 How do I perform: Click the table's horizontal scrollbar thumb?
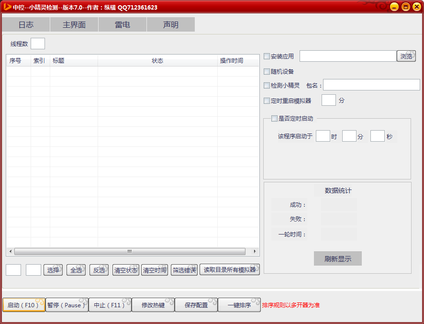click(130, 252)
